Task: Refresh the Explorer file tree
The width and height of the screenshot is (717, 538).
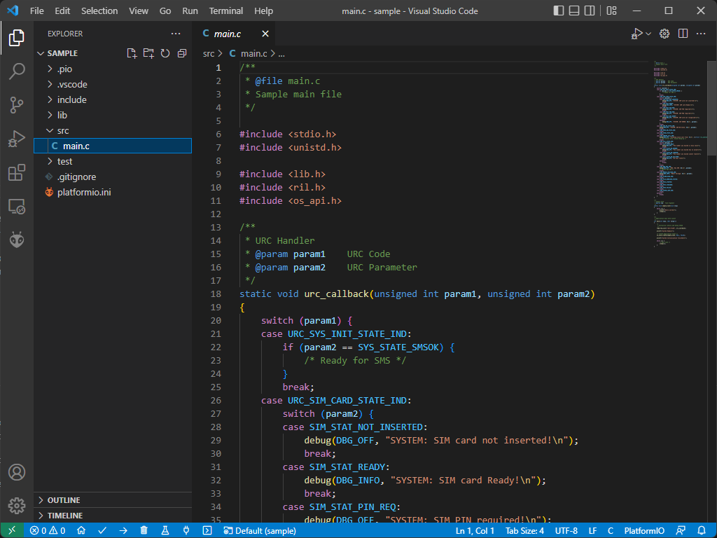Action: [x=165, y=53]
